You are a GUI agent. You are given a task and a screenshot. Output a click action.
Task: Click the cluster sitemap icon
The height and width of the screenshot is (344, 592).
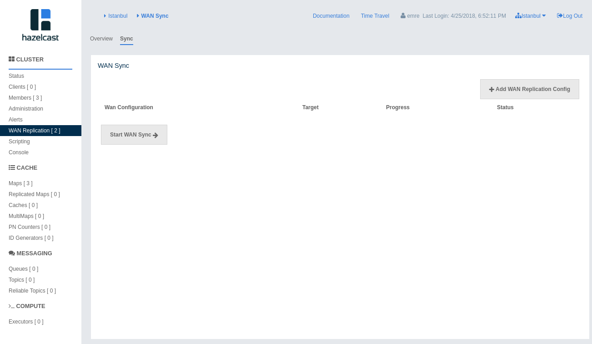click(x=518, y=15)
